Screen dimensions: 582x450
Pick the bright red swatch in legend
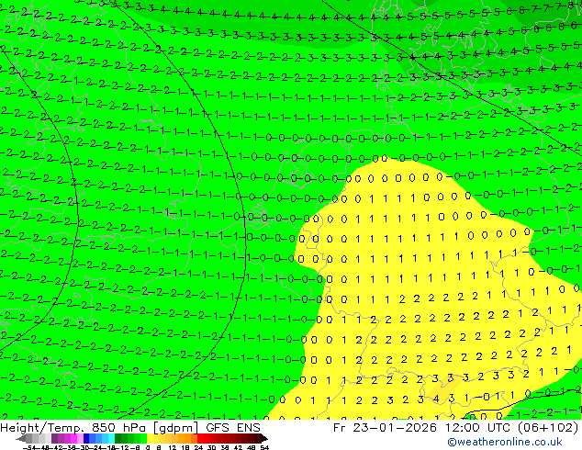click(x=200, y=439)
